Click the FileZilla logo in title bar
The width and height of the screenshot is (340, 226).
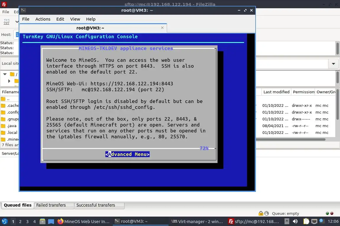(x=4, y=4)
